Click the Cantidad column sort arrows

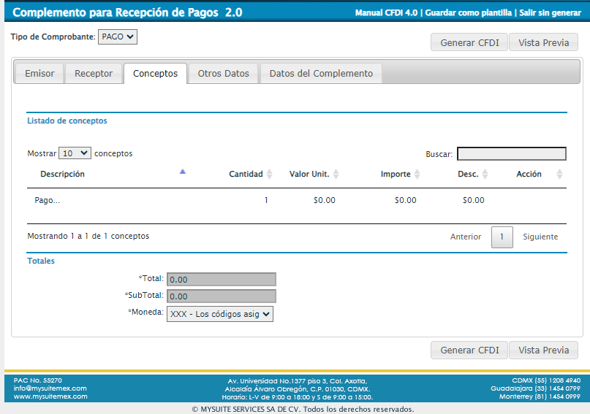coord(269,175)
